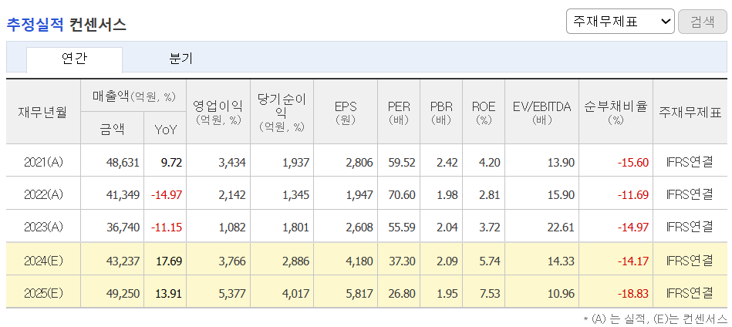This screenshot has width=732, height=327.
Task: Click net income value 4,017
Action: click(x=295, y=293)
